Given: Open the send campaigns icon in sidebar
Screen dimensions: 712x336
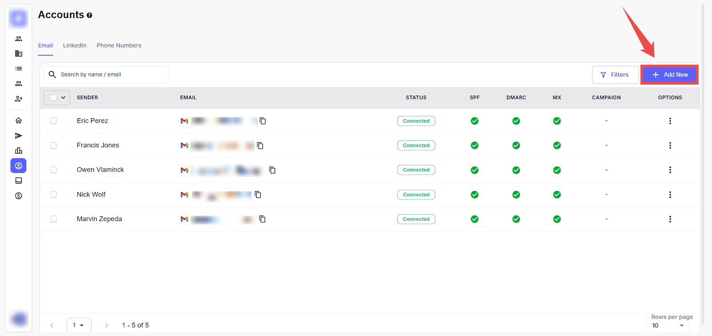Looking at the screenshot, I should click(19, 136).
